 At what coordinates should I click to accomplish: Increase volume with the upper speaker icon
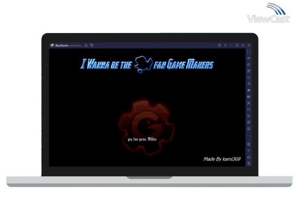[x=249, y=58]
